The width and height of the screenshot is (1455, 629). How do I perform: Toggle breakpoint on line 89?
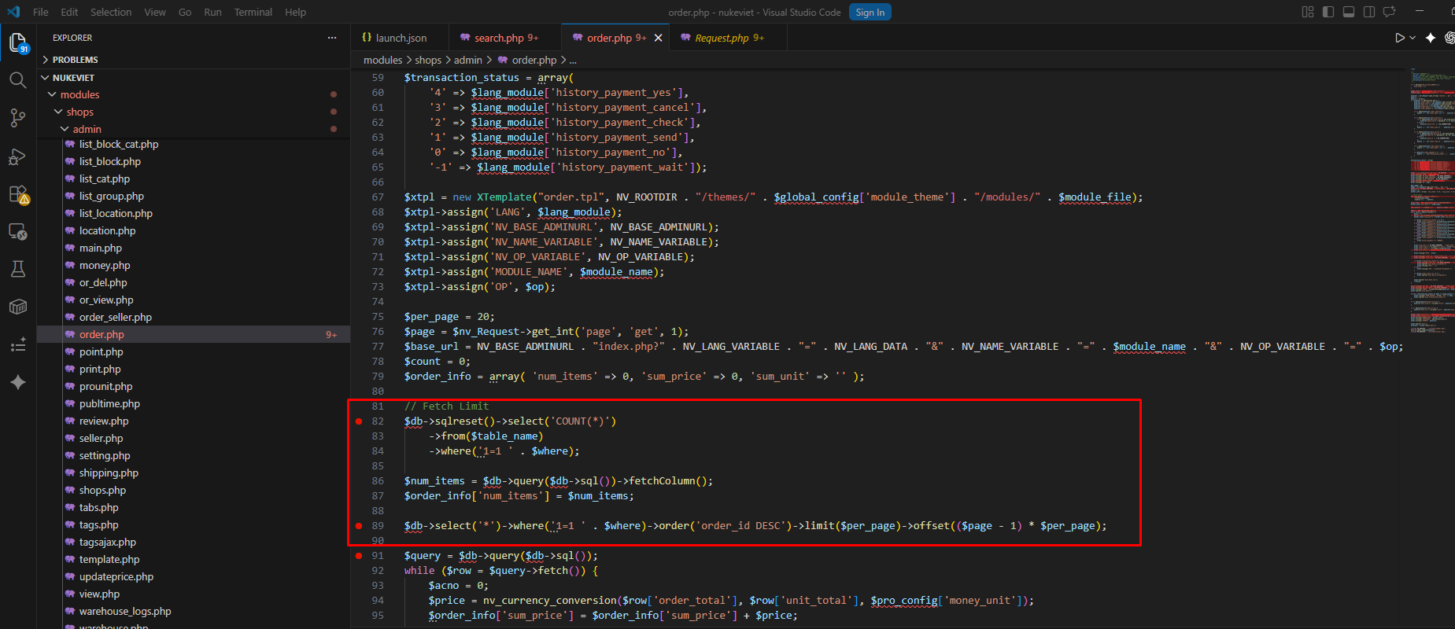(x=359, y=526)
